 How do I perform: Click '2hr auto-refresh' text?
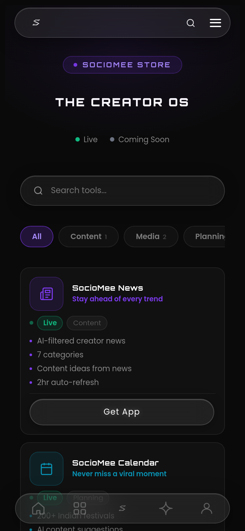tap(68, 383)
